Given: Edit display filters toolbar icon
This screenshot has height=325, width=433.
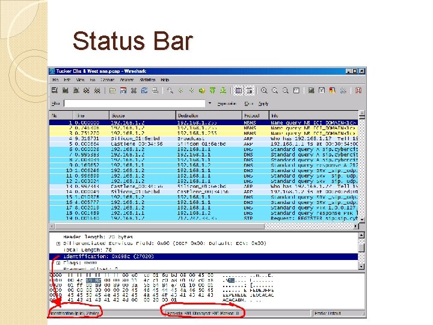Looking at the screenshot, I should 322,90.
